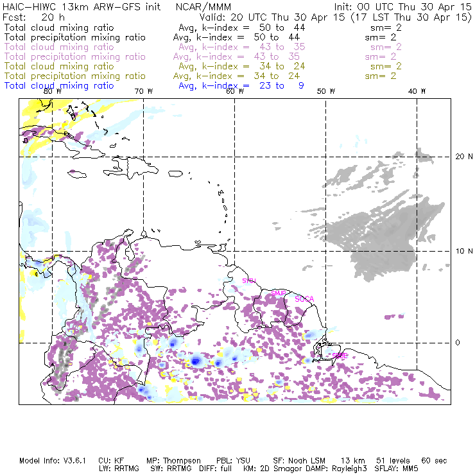475x475 pixels.
Task: Click the title "HAIC-HIWC 13km ARW-GFS init"
Action: point(82,7)
